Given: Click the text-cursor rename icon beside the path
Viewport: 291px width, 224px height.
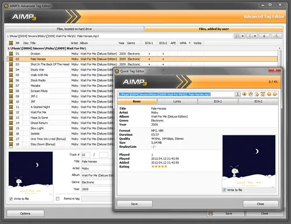Looking at the screenshot, I should tap(237, 94).
